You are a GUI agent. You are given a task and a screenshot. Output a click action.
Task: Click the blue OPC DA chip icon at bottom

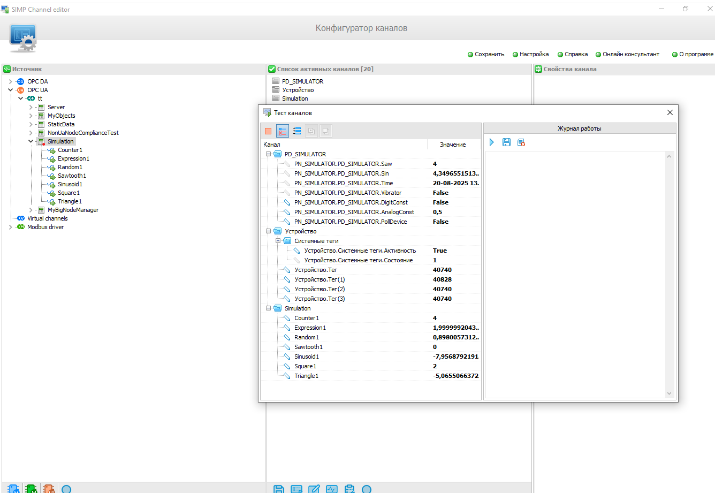tap(13, 489)
